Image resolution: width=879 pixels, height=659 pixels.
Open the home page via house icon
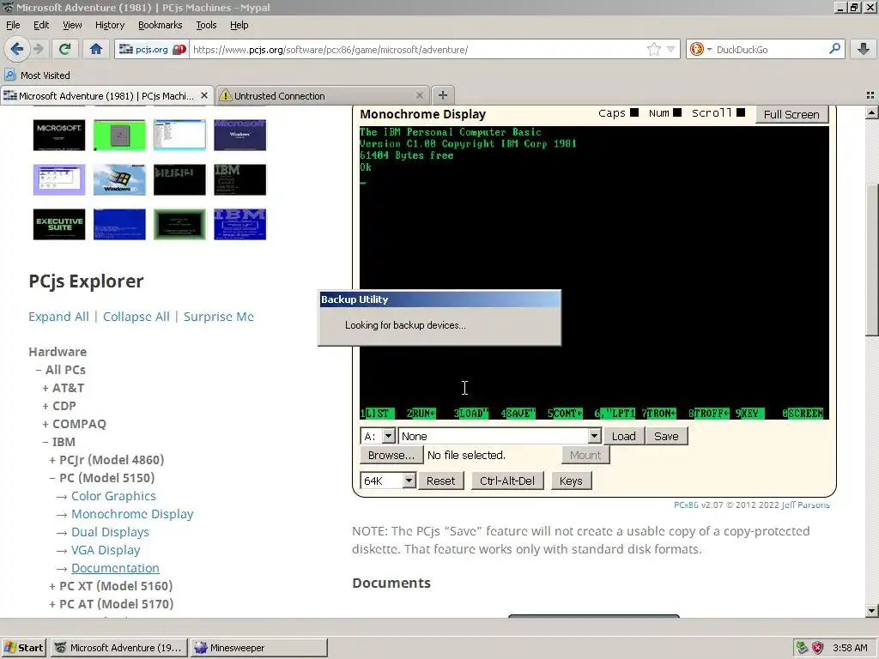[x=96, y=49]
